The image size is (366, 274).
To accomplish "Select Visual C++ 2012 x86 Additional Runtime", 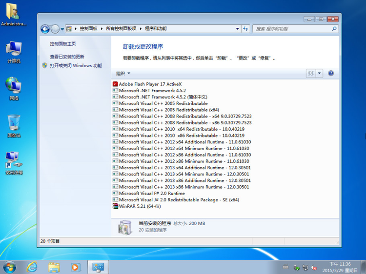I will [x=182, y=155].
